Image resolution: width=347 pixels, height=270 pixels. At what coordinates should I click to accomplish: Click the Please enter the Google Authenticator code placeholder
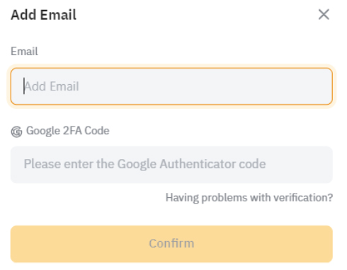144,164
